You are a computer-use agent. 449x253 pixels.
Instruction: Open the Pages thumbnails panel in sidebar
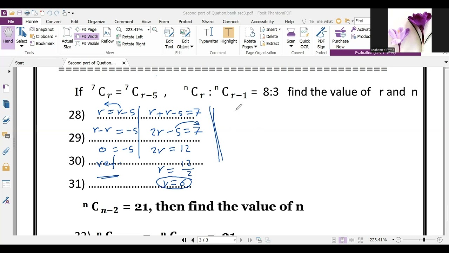click(6, 104)
